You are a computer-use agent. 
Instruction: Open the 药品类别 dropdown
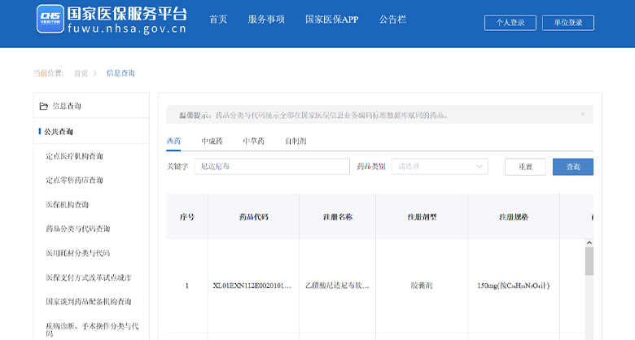(x=440, y=167)
